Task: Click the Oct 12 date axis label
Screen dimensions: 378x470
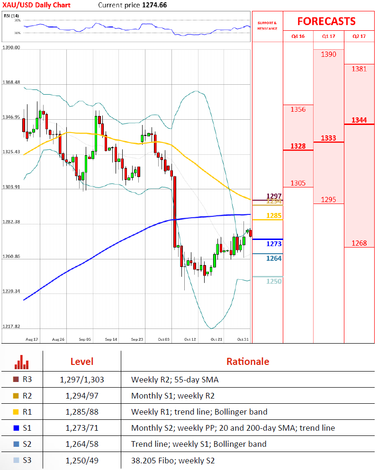Action: point(190,340)
